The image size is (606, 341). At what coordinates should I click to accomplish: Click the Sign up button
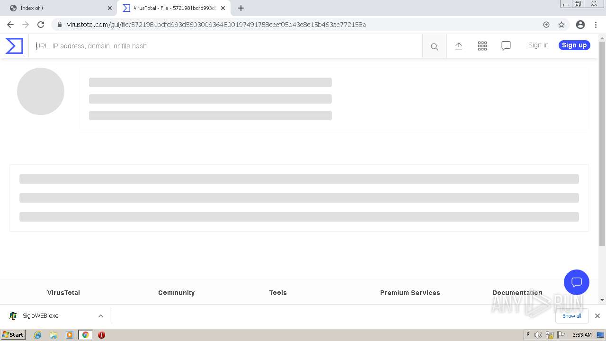tap(574, 45)
